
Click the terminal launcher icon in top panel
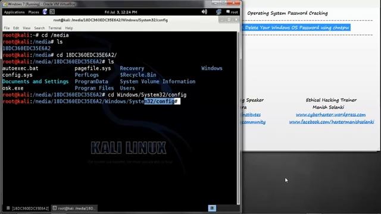point(52,12)
